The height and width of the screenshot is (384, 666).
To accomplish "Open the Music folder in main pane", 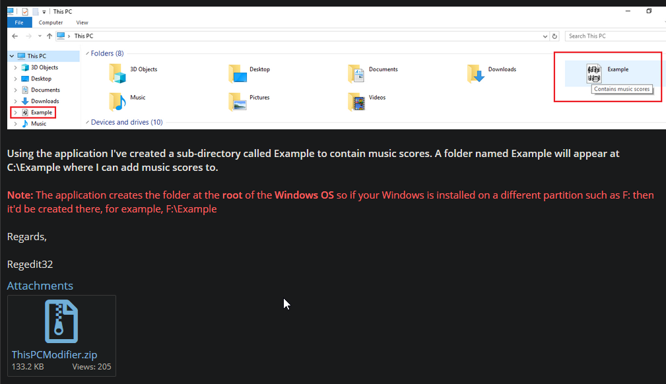I will (x=117, y=101).
